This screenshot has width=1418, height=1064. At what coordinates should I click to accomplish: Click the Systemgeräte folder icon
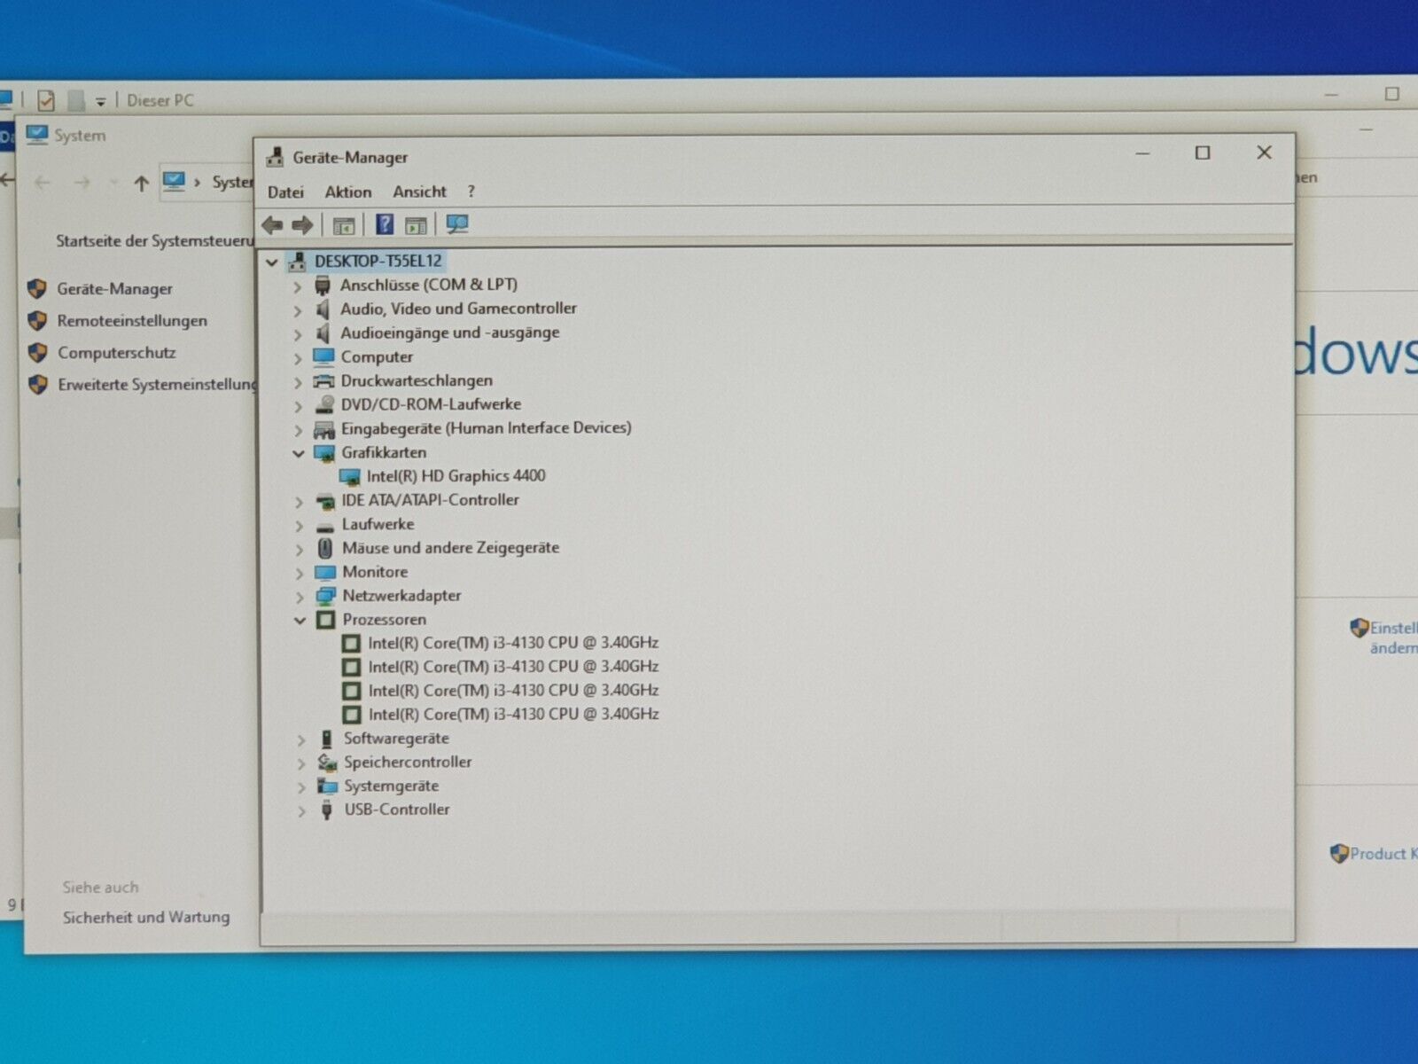[328, 786]
